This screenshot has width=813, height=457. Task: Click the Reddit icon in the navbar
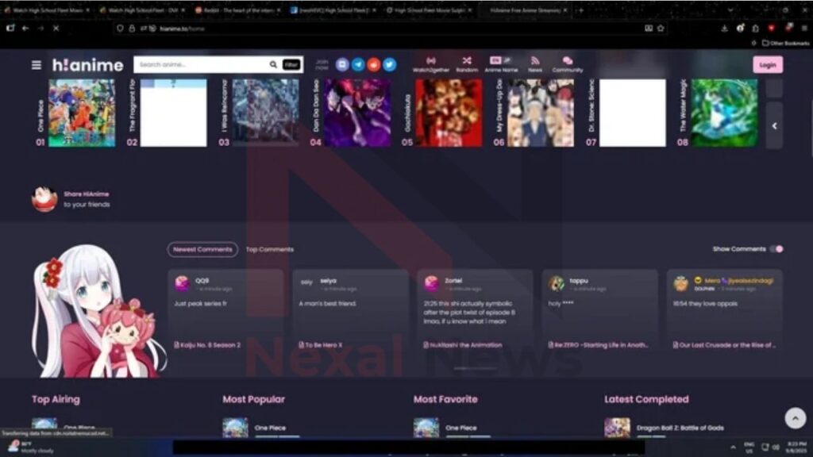pos(374,63)
